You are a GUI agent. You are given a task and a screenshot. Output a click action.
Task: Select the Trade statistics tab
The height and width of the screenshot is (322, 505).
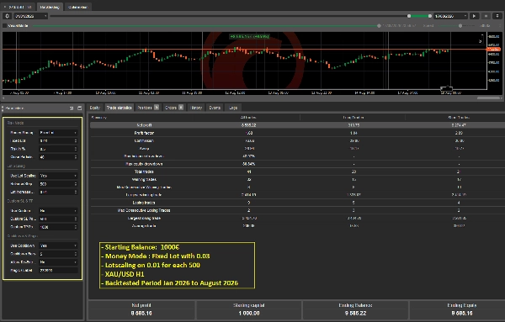(x=120, y=108)
